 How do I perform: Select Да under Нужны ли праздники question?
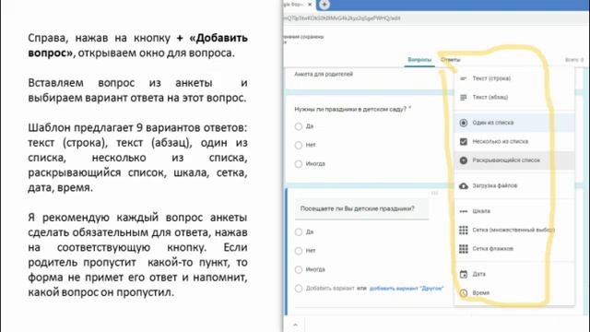point(299,126)
